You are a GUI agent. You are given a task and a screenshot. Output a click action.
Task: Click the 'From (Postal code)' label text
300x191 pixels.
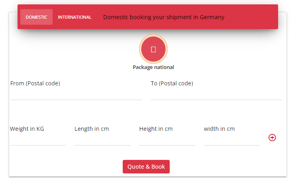(x=35, y=83)
